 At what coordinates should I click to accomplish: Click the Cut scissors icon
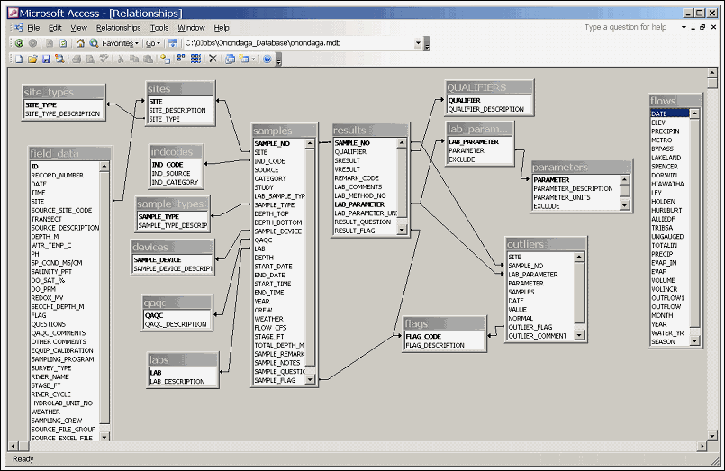121,59
